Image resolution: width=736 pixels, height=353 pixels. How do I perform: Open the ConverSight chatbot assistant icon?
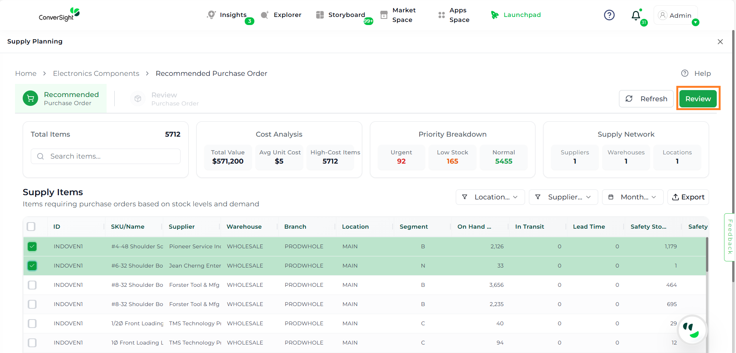coord(692,330)
